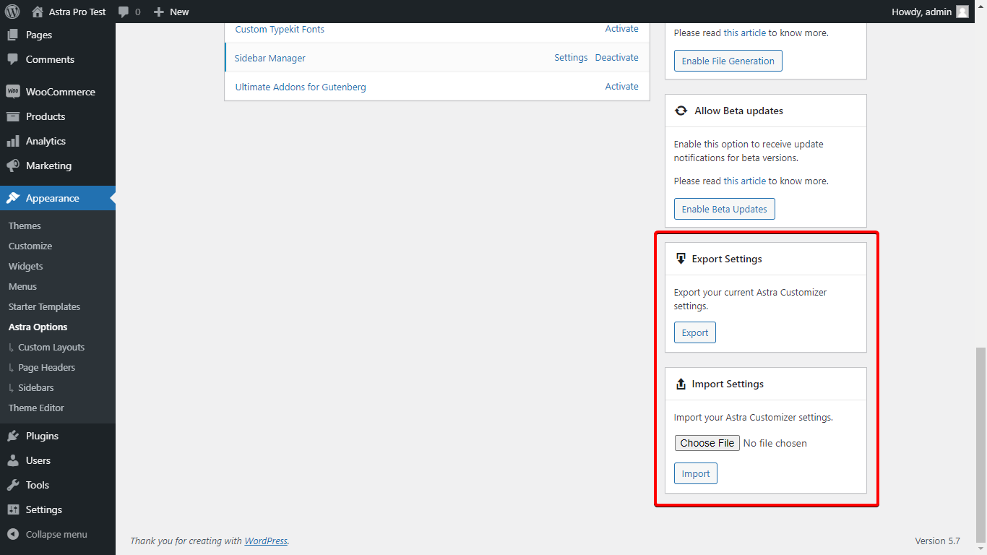Image resolution: width=987 pixels, height=555 pixels.
Task: Click Import Settings upload icon
Action: (681, 384)
